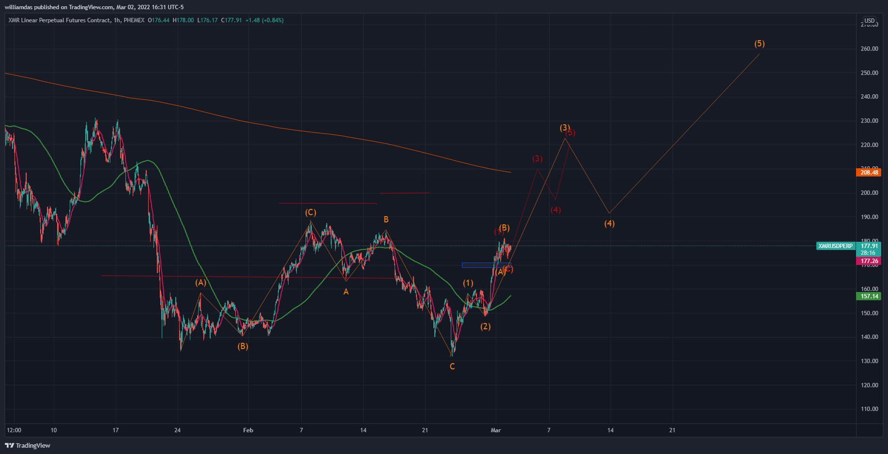Screen dimensions: 888x454
Task: Click the current price 177.91 label
Action: click(869, 246)
